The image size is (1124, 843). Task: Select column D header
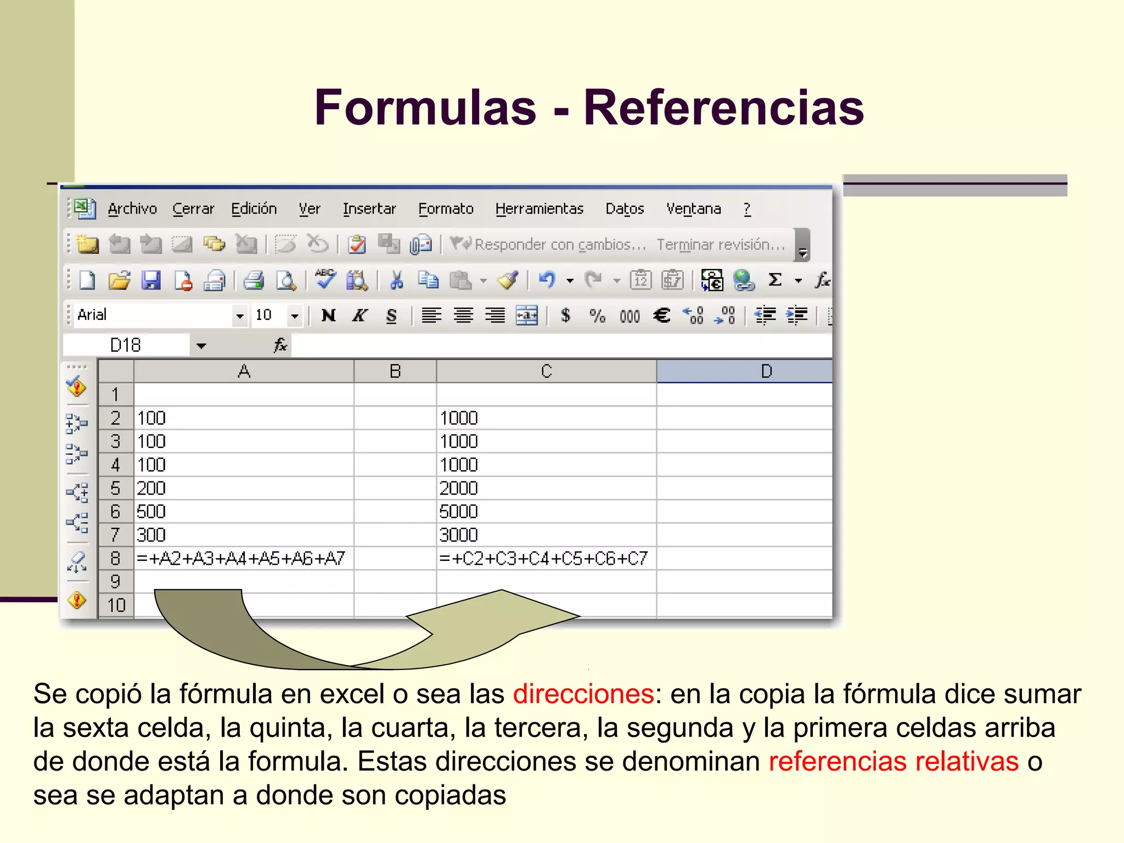744,372
